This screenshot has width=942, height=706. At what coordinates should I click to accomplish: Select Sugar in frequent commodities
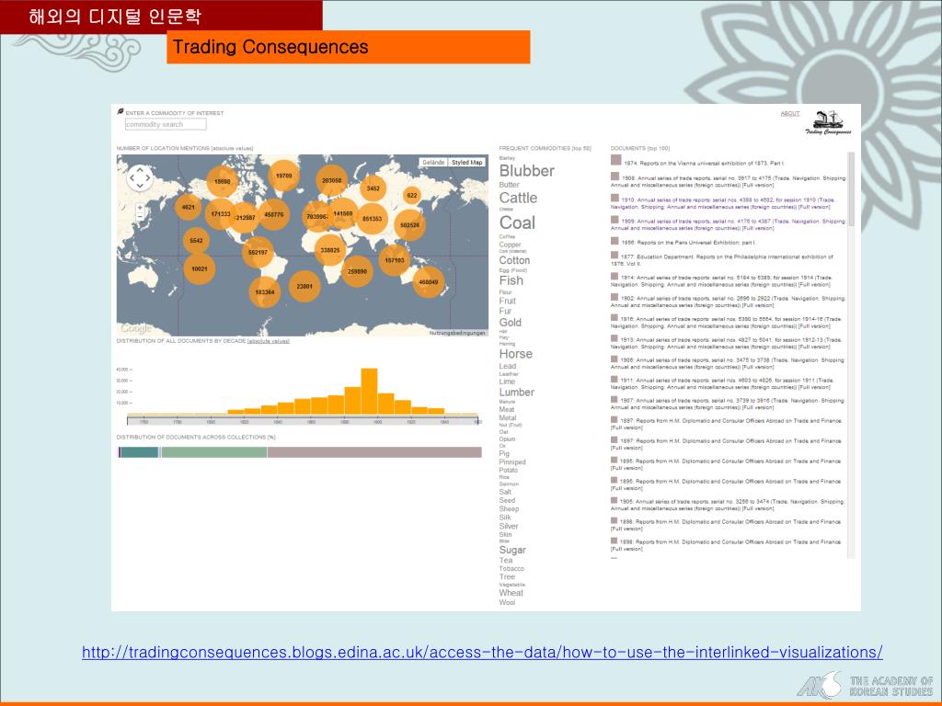tap(512, 550)
